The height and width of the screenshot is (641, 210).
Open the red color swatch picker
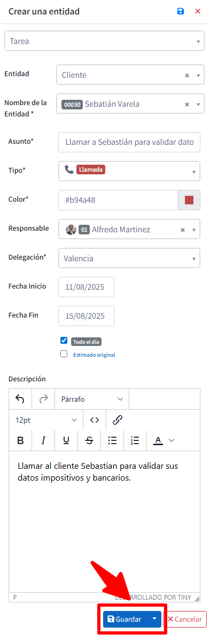(x=189, y=200)
